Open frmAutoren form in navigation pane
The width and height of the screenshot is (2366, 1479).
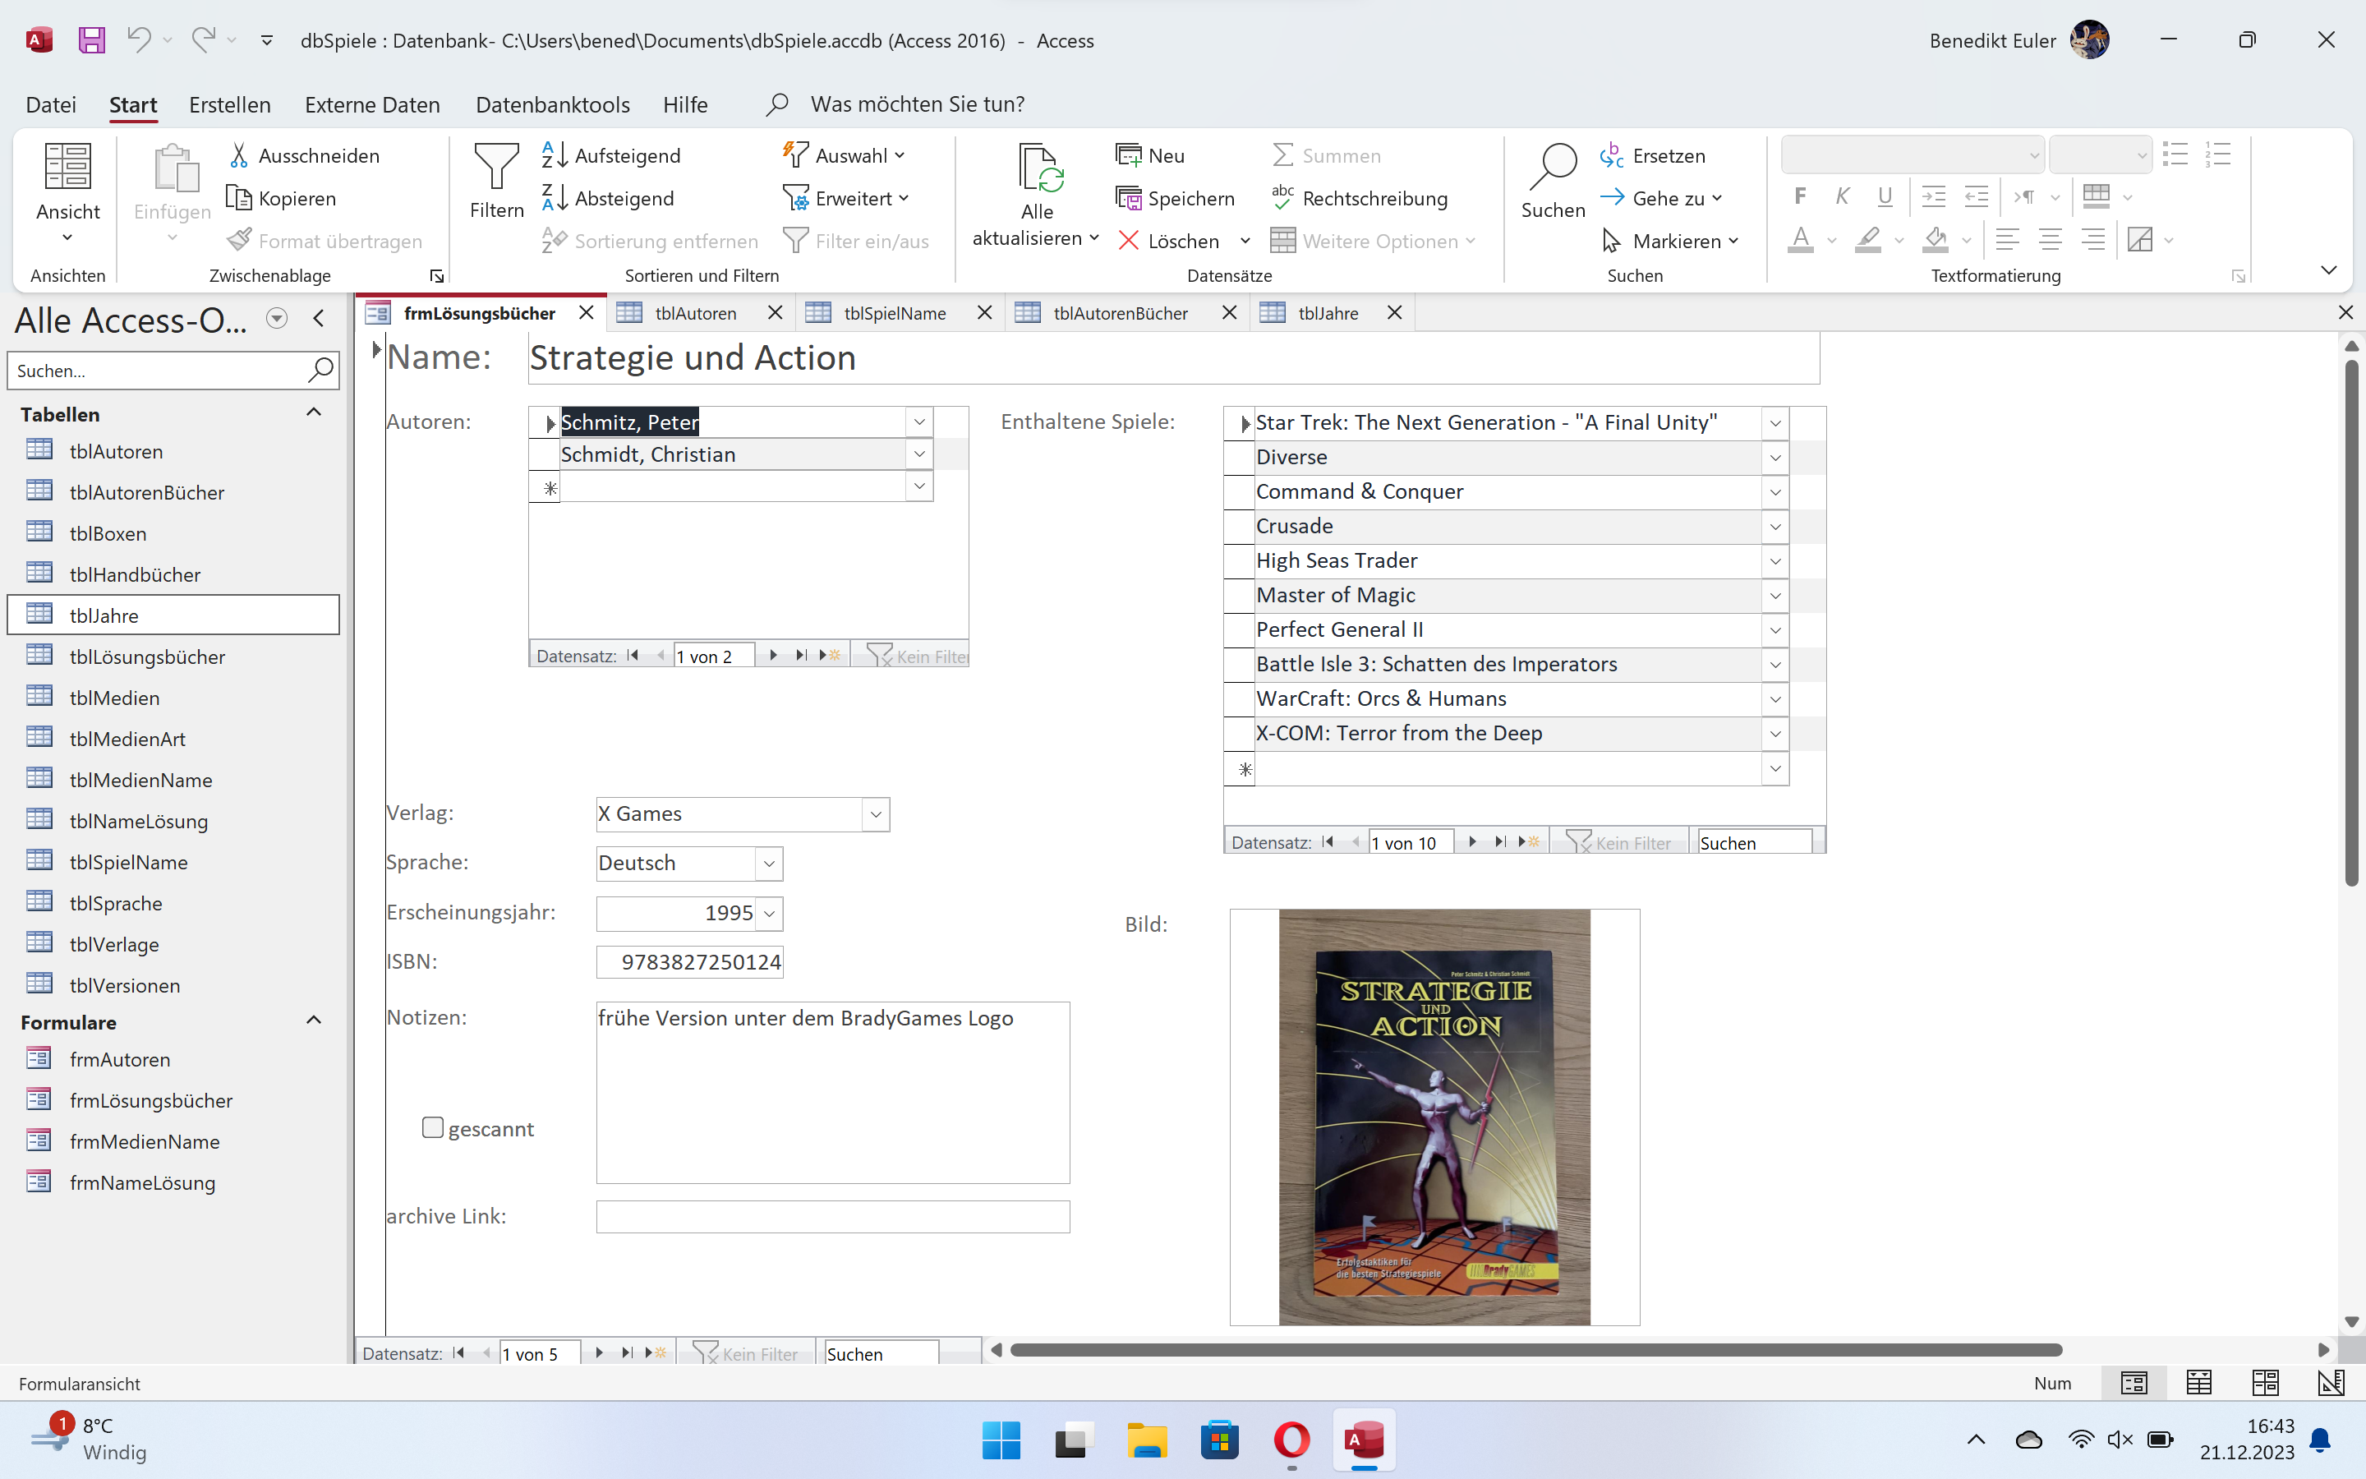click(119, 1059)
